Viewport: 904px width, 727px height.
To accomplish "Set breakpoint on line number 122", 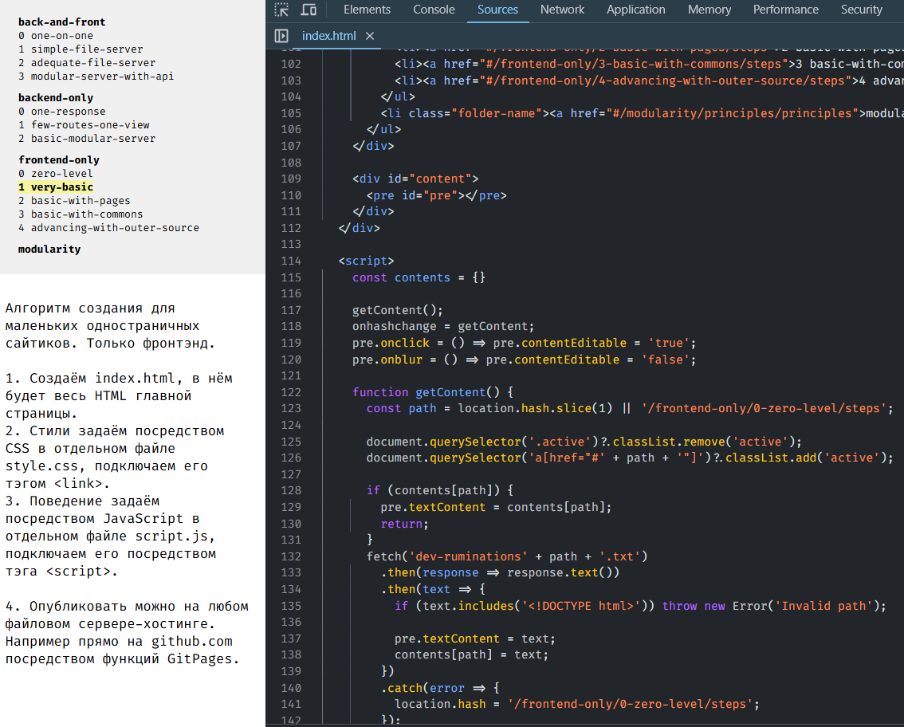I will [x=291, y=392].
